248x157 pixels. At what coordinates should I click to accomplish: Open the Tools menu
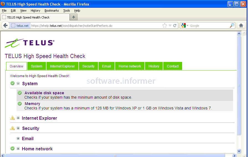click(67, 11)
